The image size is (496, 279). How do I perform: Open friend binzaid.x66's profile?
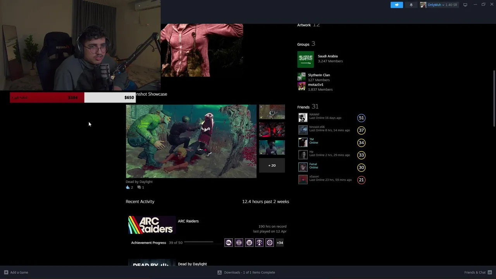tap(317, 127)
